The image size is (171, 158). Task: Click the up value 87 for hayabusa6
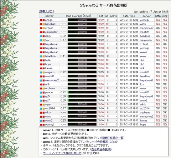pyautogui.click(x=107, y=52)
